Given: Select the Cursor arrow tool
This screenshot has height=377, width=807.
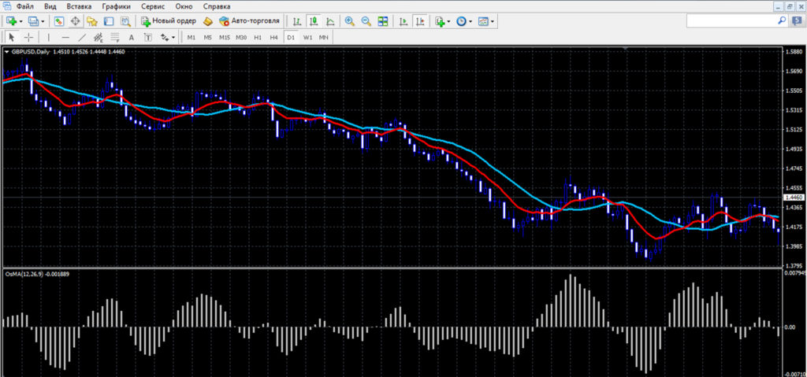Looking at the screenshot, I should click(x=13, y=37).
